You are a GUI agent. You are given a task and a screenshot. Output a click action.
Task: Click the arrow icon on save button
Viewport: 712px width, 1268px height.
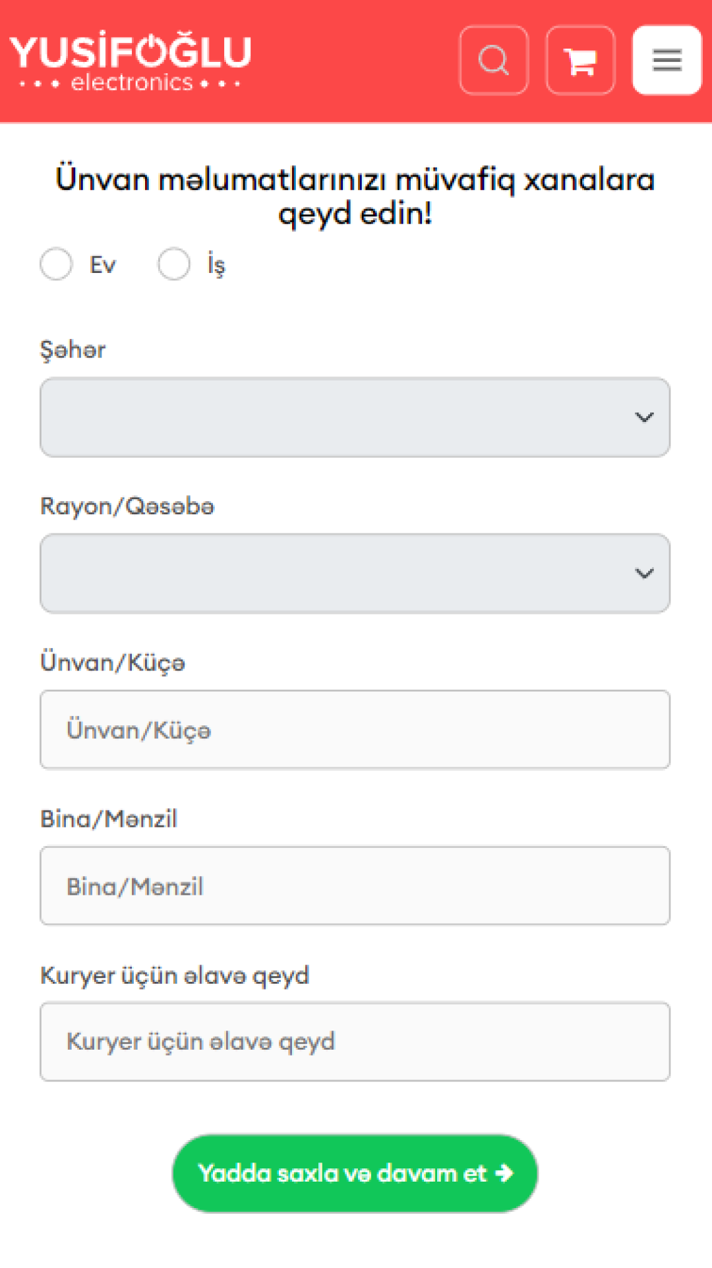coord(504,1173)
